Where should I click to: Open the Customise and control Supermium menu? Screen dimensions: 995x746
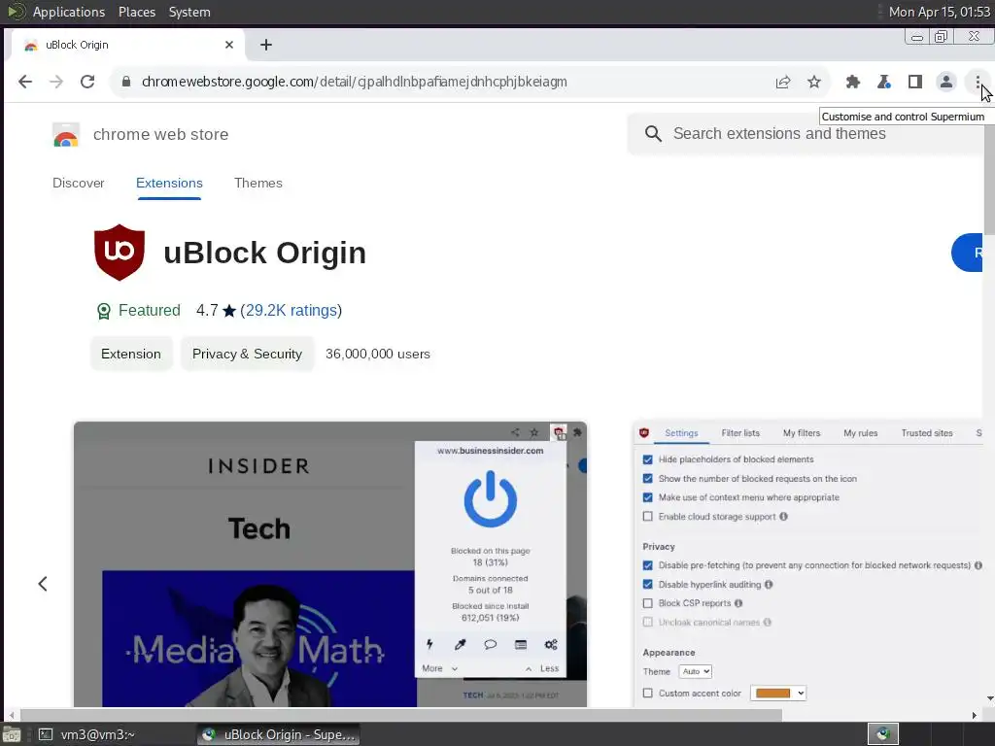point(978,82)
